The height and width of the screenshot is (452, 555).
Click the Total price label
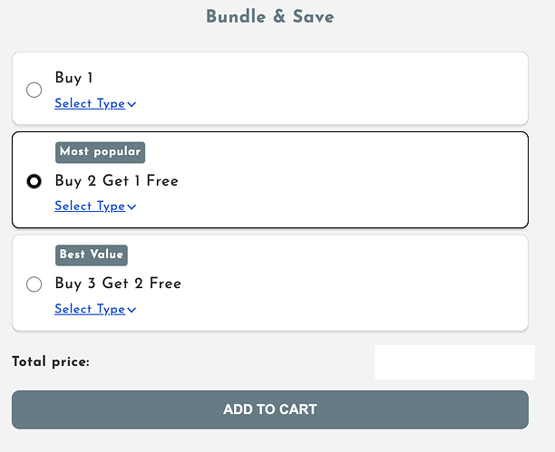(x=51, y=362)
